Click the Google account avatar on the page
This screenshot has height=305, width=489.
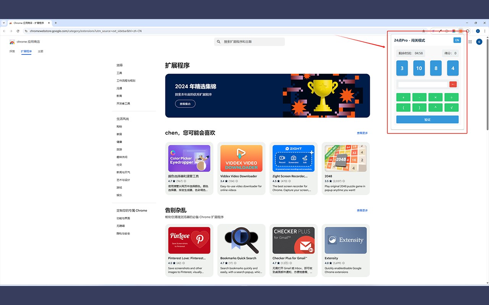(x=479, y=42)
